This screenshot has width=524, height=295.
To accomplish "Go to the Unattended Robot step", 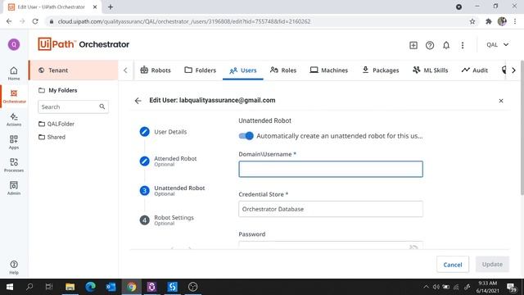I will tap(172, 190).
